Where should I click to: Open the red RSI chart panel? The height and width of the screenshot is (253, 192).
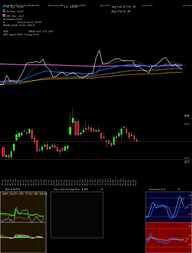[169, 238]
